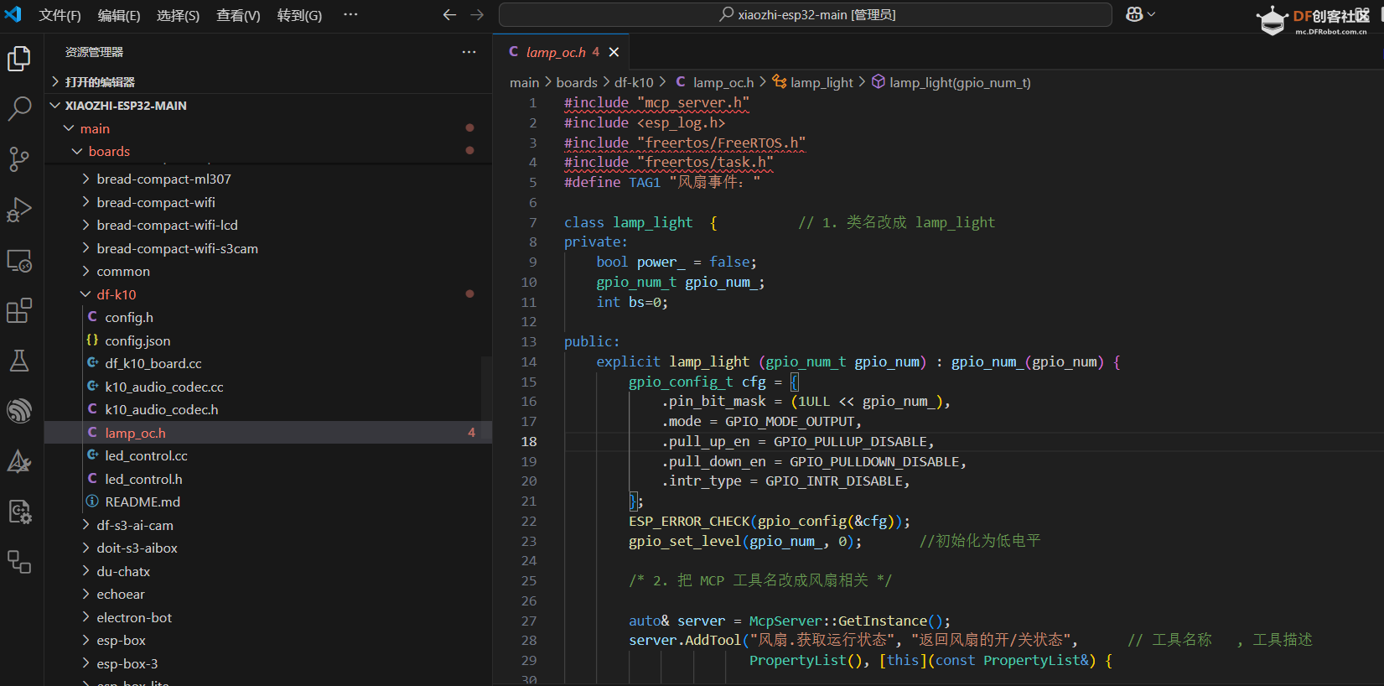Click the explorer vertical scrollbar
Viewport: 1384px width, 686px height.
486,398
